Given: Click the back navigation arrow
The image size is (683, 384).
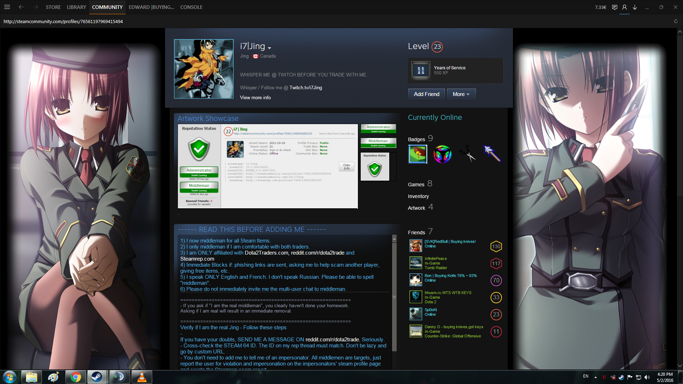Looking at the screenshot, I should [21, 7].
